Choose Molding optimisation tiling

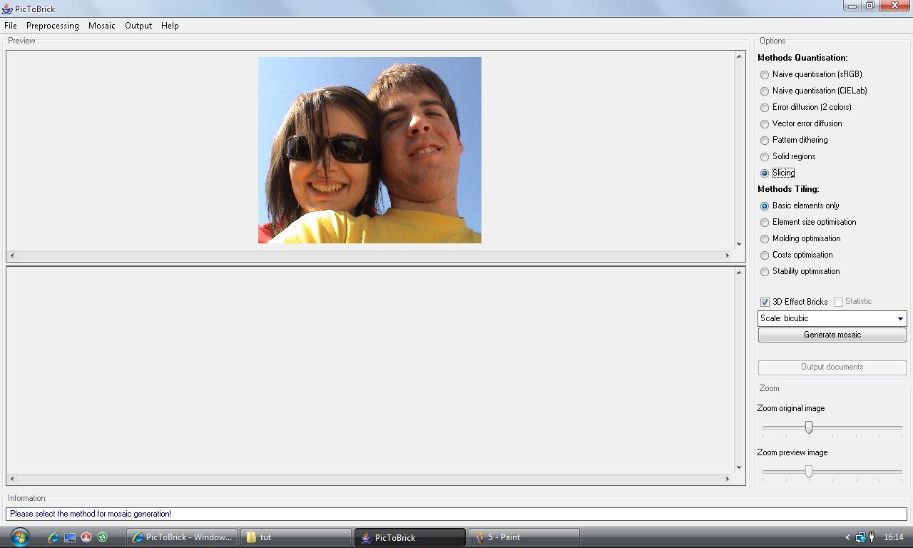point(765,238)
